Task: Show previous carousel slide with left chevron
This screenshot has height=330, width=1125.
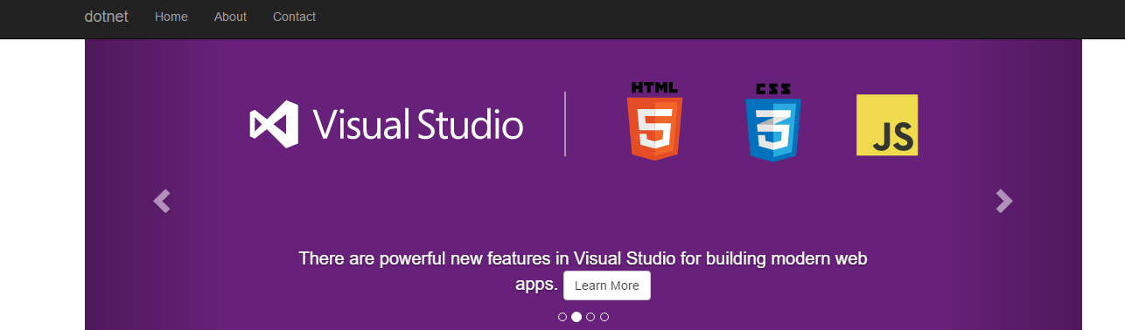Action: tap(161, 201)
